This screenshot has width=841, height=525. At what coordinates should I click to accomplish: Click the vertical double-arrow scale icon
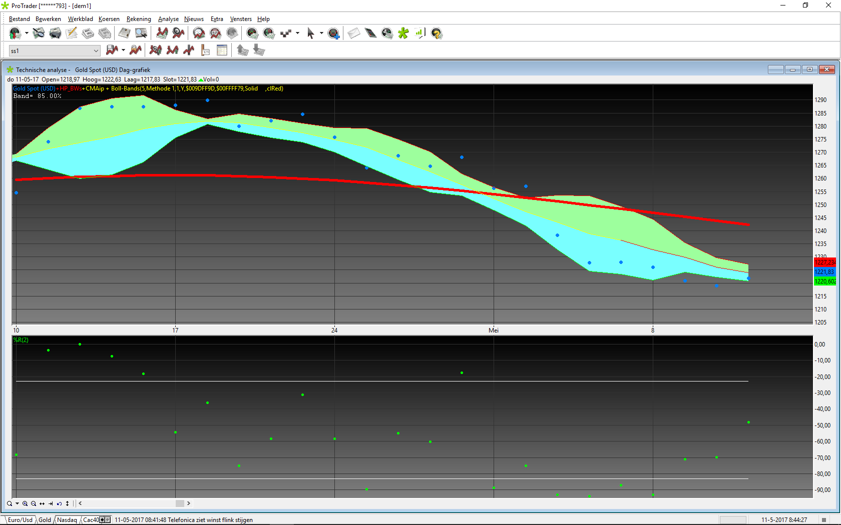pos(68,503)
